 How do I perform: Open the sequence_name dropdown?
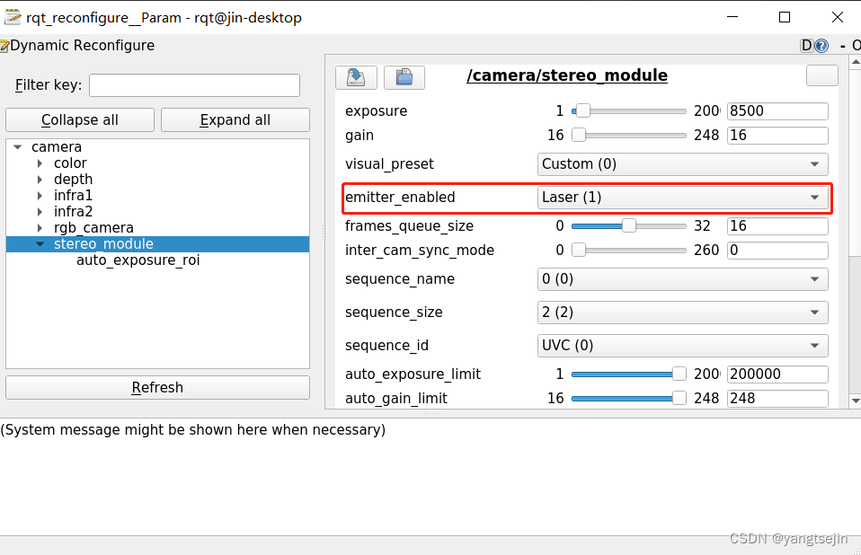coord(682,279)
